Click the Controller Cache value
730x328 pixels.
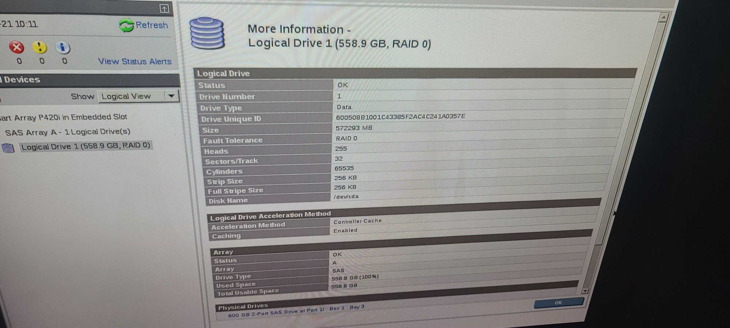tap(358, 221)
